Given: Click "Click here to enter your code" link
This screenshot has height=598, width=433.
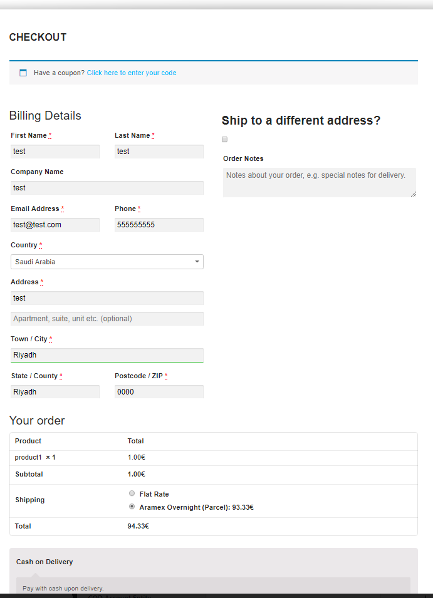Looking at the screenshot, I should pos(132,73).
